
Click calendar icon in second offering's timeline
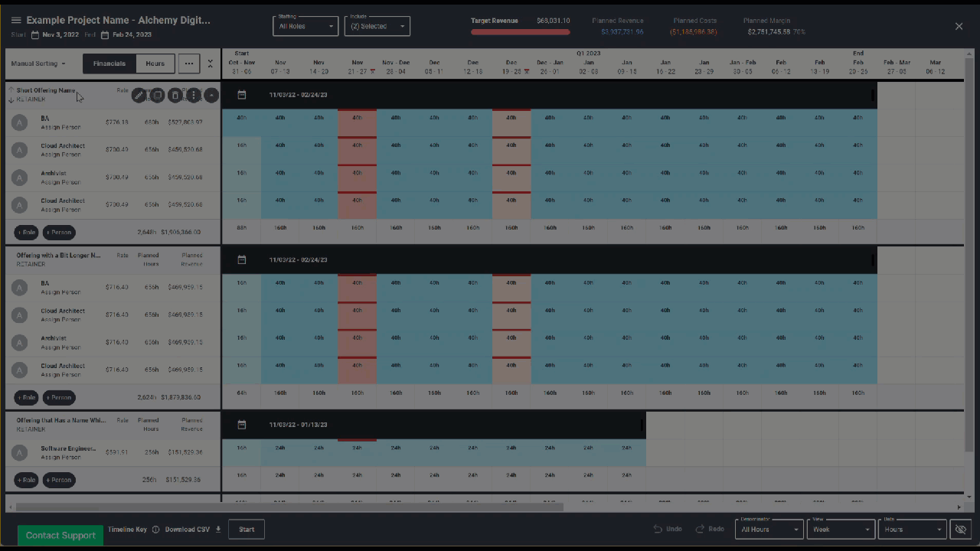pyautogui.click(x=242, y=260)
